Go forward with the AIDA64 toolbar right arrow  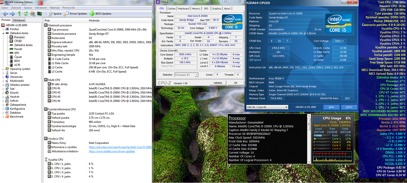pyautogui.click(x=12, y=14)
